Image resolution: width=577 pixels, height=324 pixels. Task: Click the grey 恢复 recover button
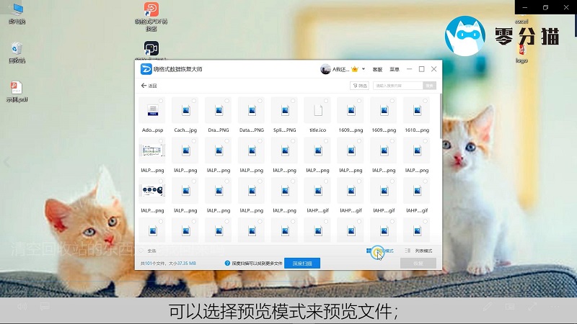(x=418, y=263)
